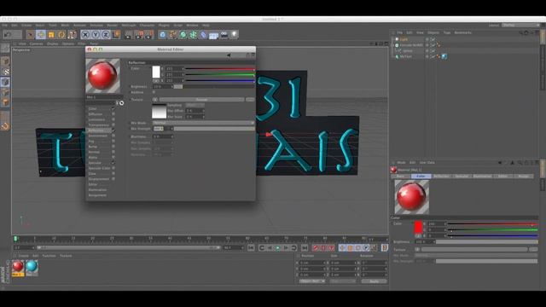546x307 pixels.
Task: Enable the Bump channel checkbox
Action: (113, 147)
